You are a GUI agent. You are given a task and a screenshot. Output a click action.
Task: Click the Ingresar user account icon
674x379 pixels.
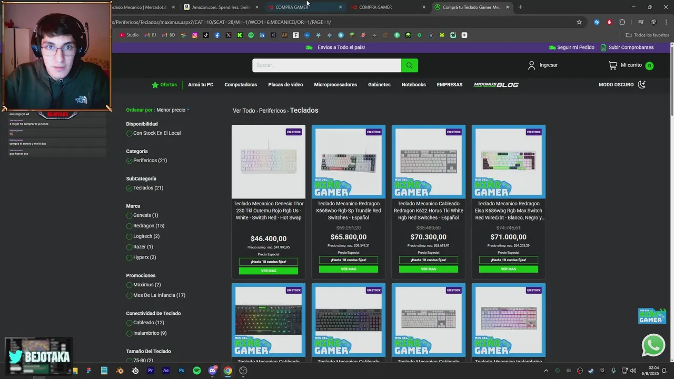pos(531,65)
